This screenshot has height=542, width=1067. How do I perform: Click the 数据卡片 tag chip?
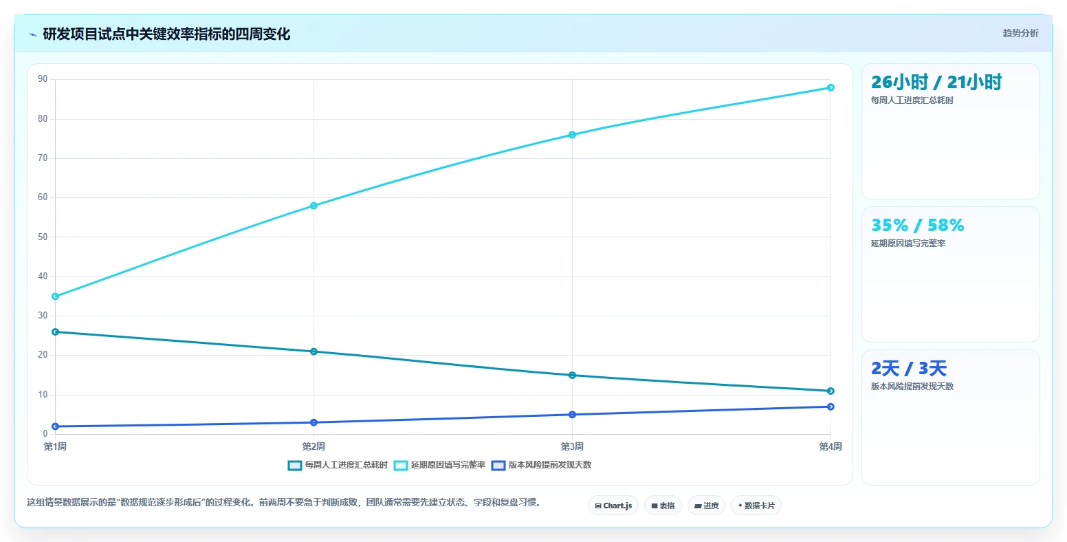[x=756, y=506]
